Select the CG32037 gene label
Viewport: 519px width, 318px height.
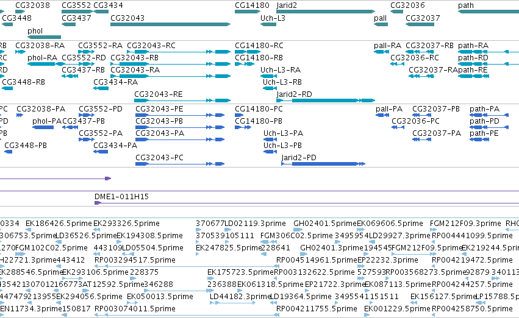pyautogui.click(x=423, y=18)
